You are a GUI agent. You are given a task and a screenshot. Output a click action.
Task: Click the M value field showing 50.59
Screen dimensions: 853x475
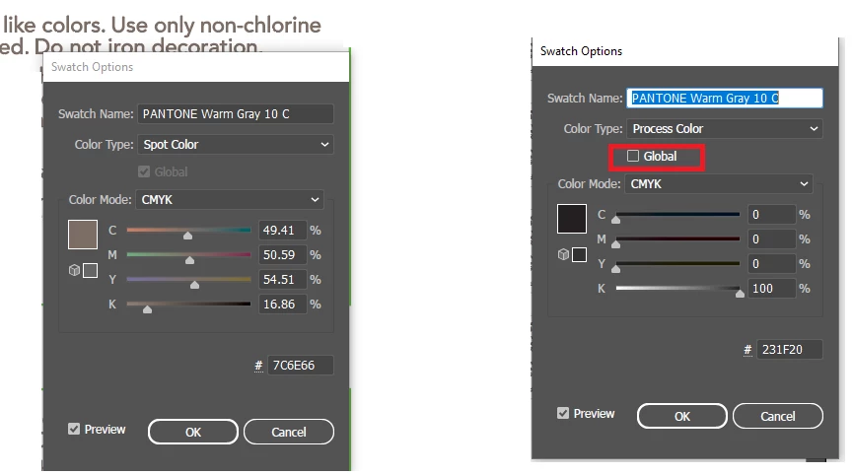coord(282,255)
